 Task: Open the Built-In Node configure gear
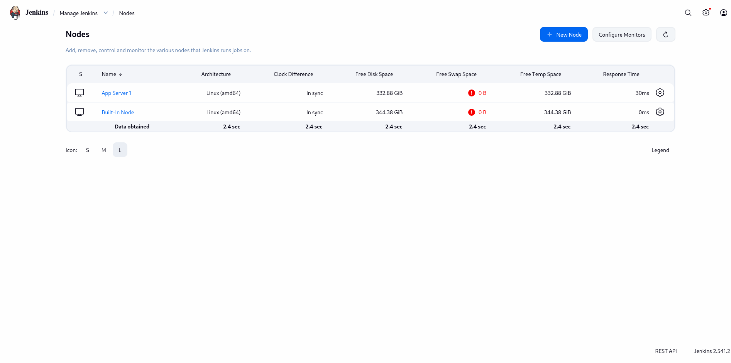(660, 112)
